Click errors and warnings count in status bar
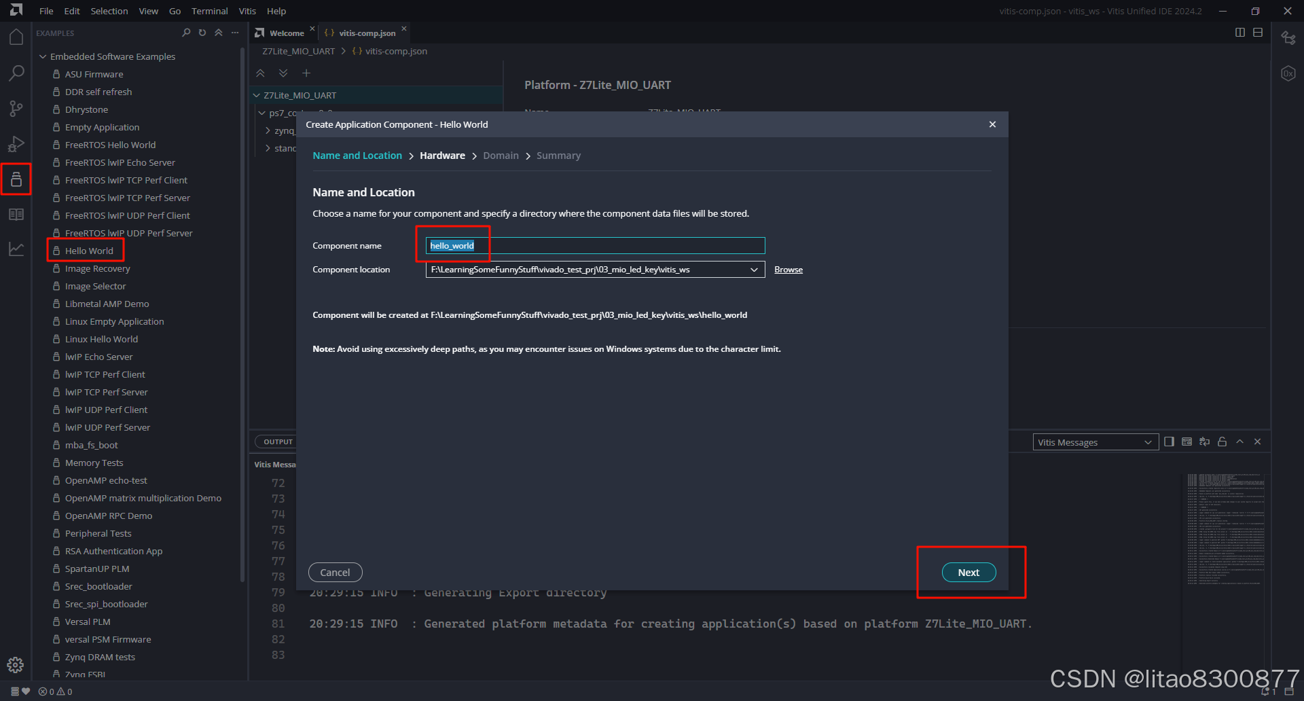Screen dimensions: 1304x701 55,691
